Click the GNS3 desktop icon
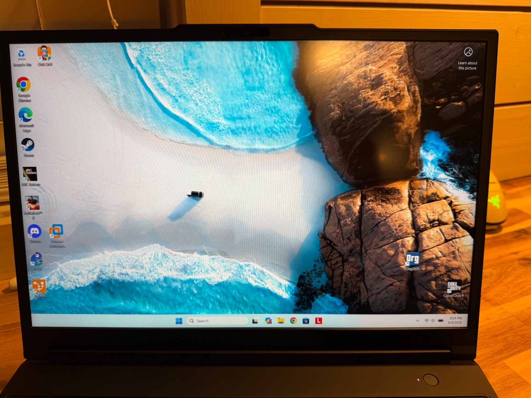 point(37,261)
